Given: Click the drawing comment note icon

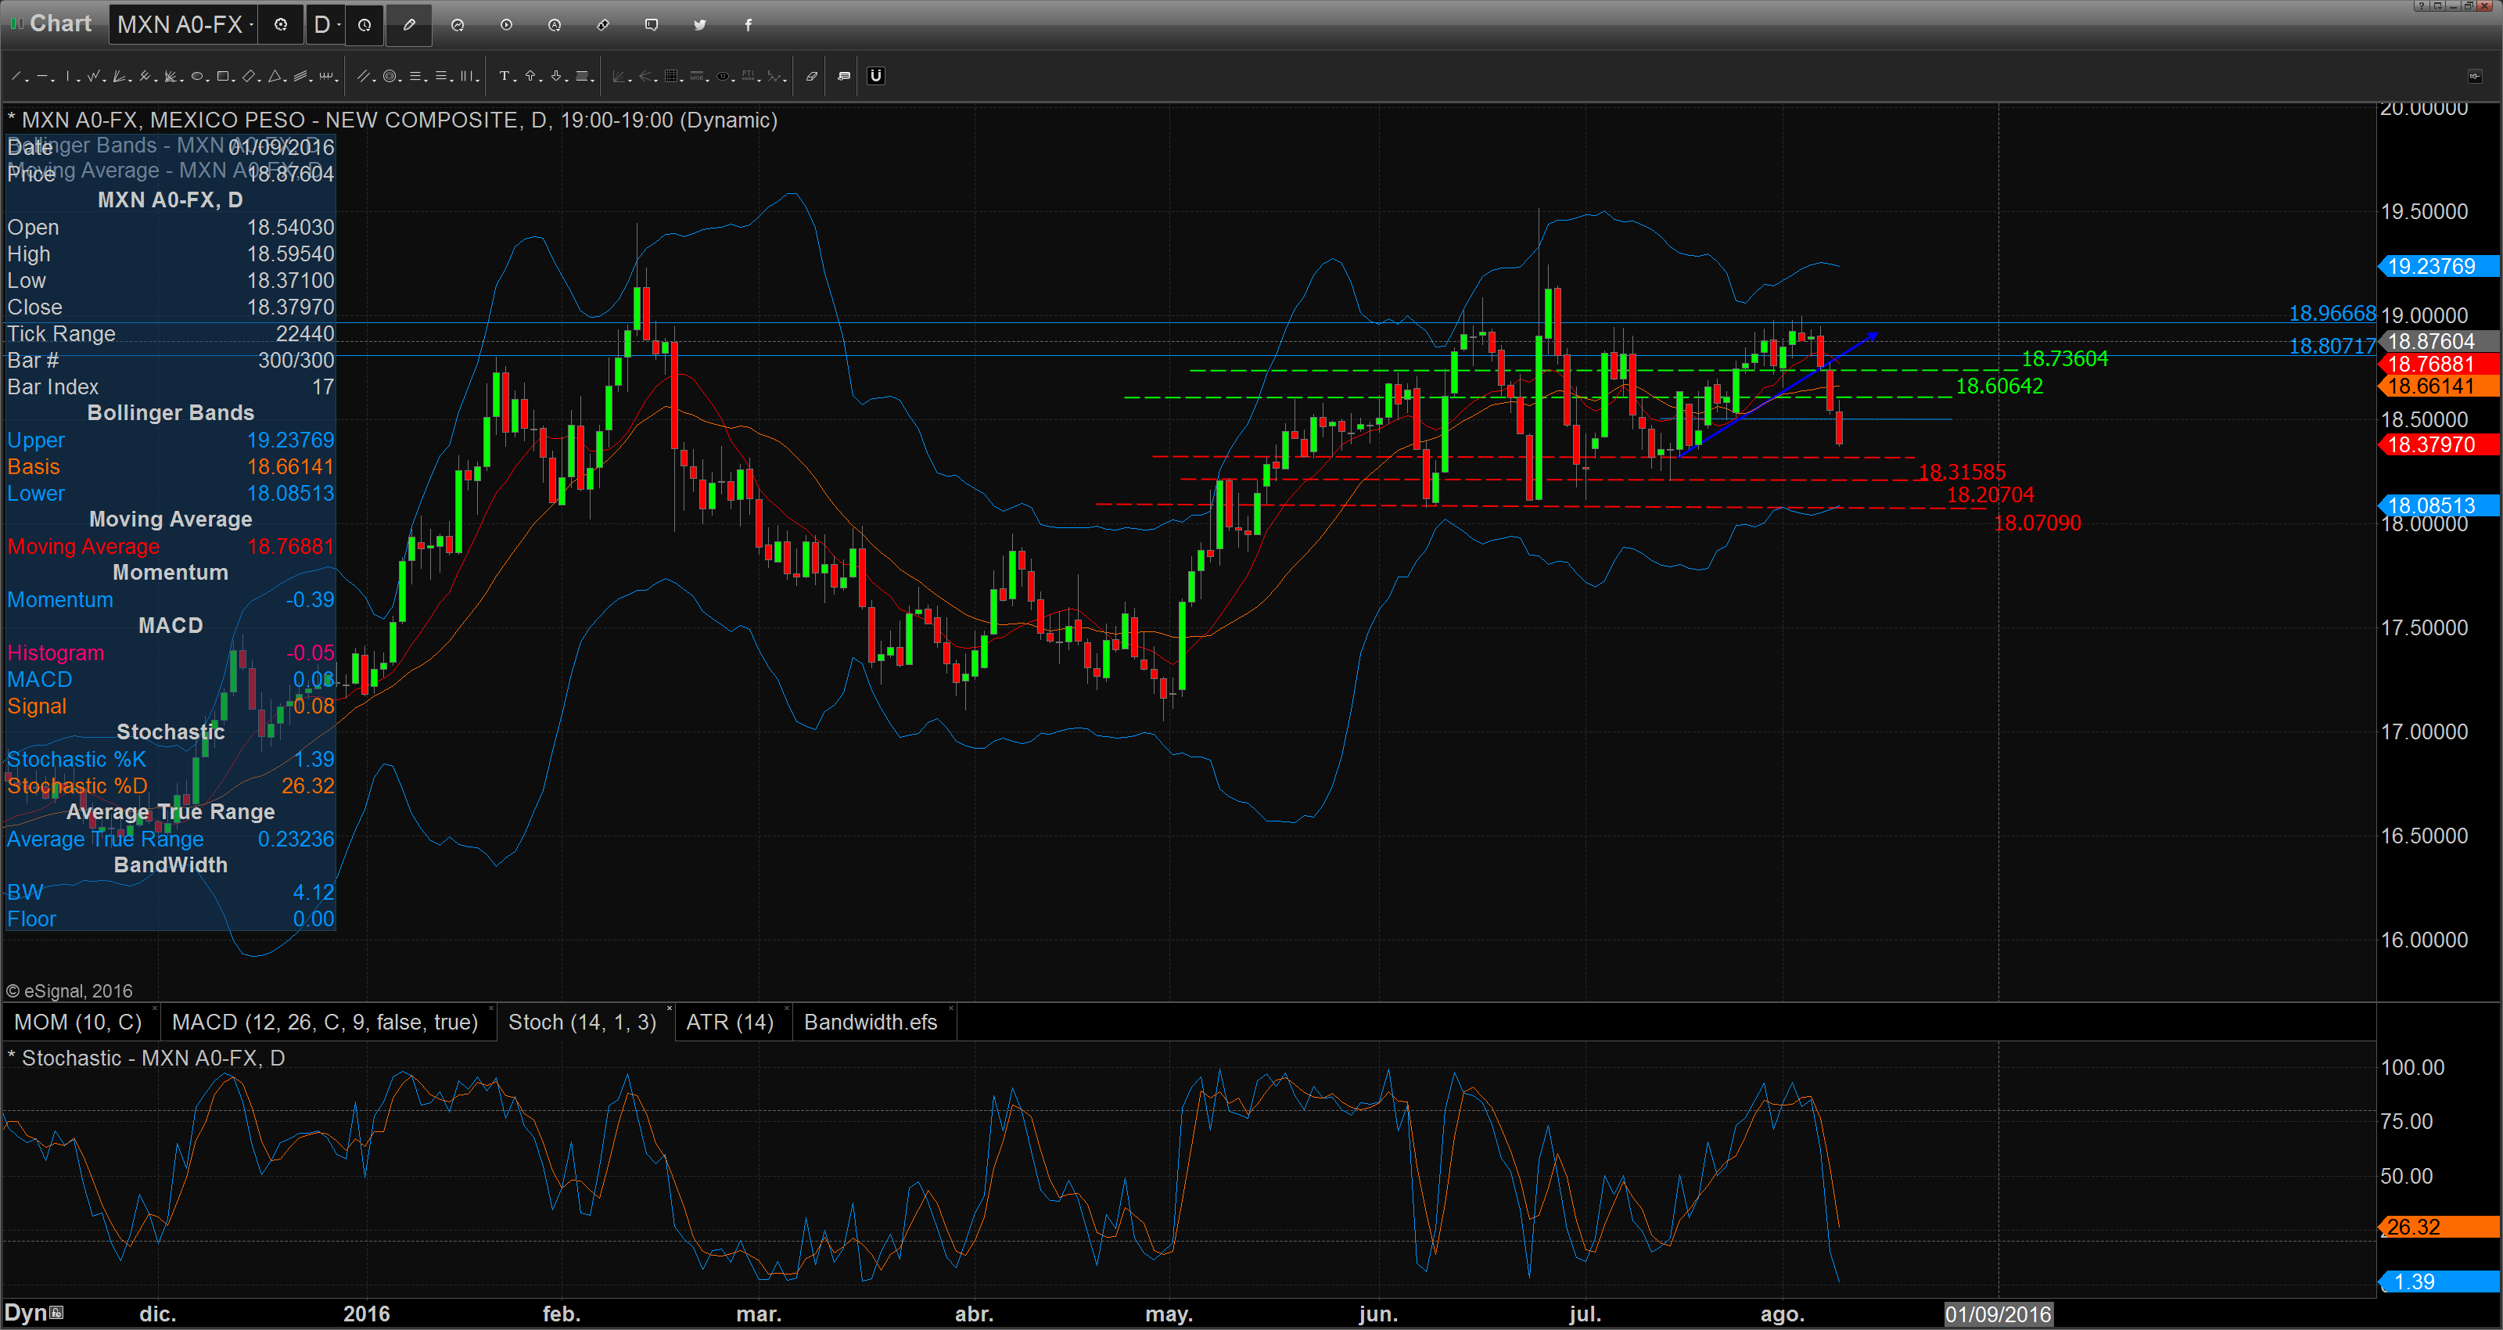Looking at the screenshot, I should (843, 76).
